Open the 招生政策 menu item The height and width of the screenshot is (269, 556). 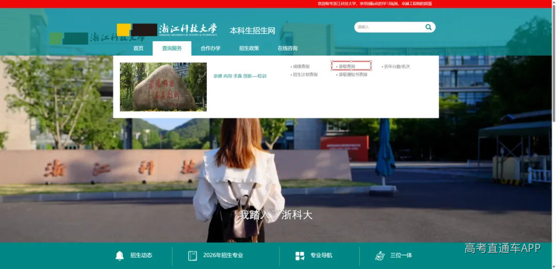(x=249, y=48)
